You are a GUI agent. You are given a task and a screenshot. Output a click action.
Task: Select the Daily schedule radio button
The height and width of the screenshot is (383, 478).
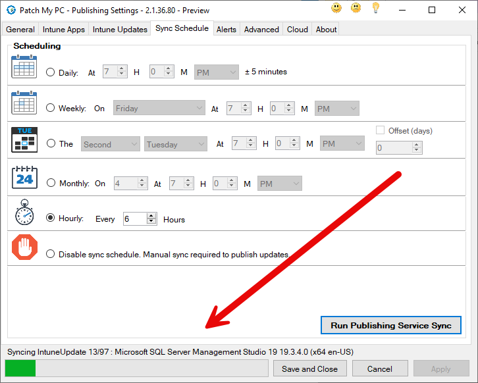[x=50, y=72]
